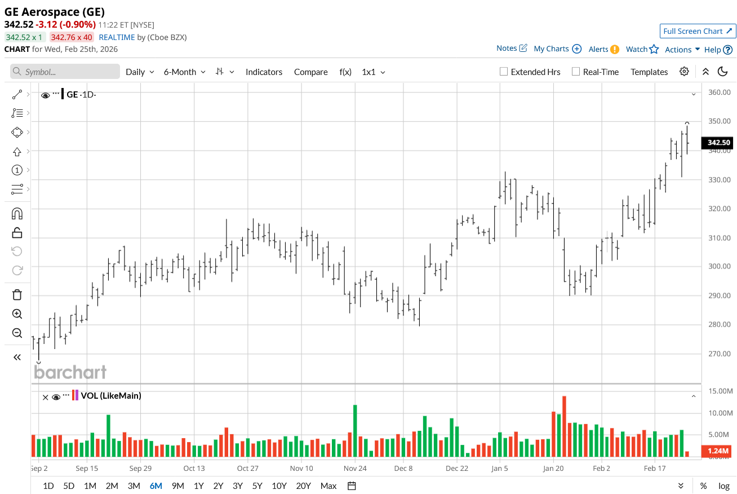The width and height of the screenshot is (737, 494).
Task: Open the f(x) expressions menu
Action: click(x=345, y=72)
